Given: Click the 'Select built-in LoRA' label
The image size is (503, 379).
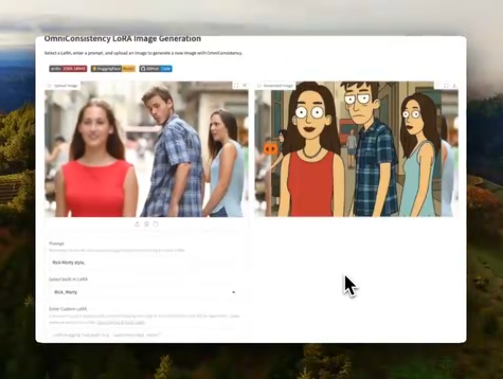Looking at the screenshot, I should 68,279.
